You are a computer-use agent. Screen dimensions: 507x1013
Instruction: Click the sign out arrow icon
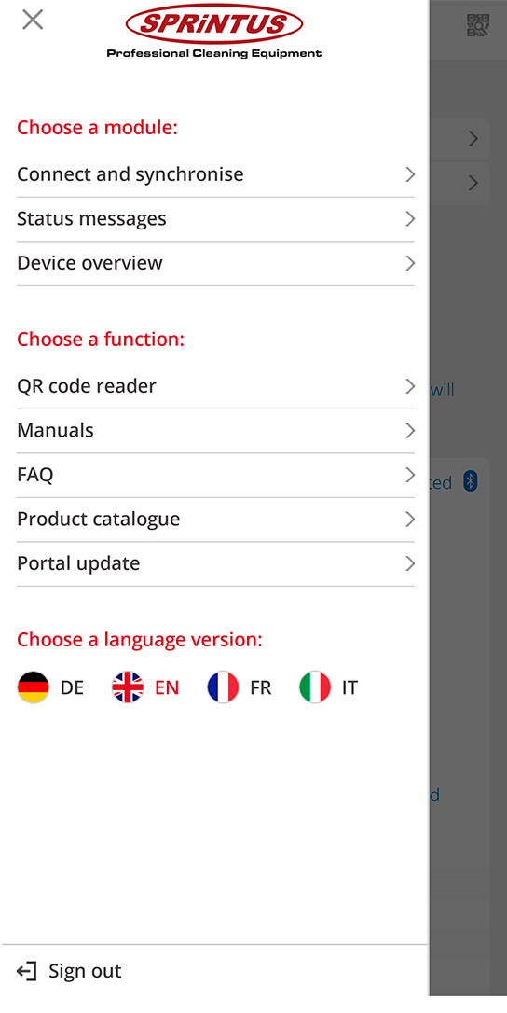[x=26, y=971]
